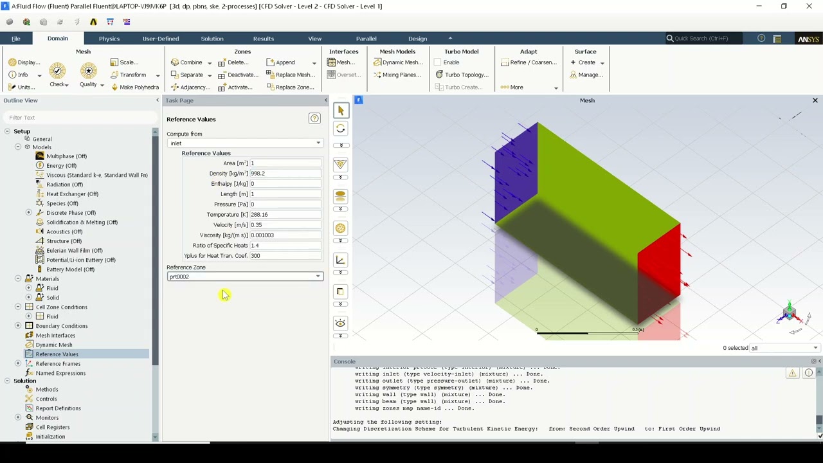This screenshot has width=823, height=463.
Task: Switch to the User-Defined ribbon tab
Action: tap(161, 39)
